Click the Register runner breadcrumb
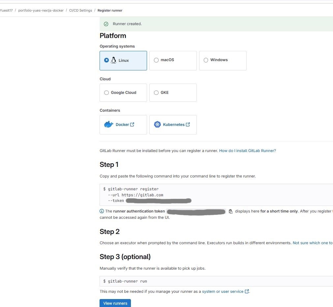Viewport: 333px width, 307px height. (110, 11)
